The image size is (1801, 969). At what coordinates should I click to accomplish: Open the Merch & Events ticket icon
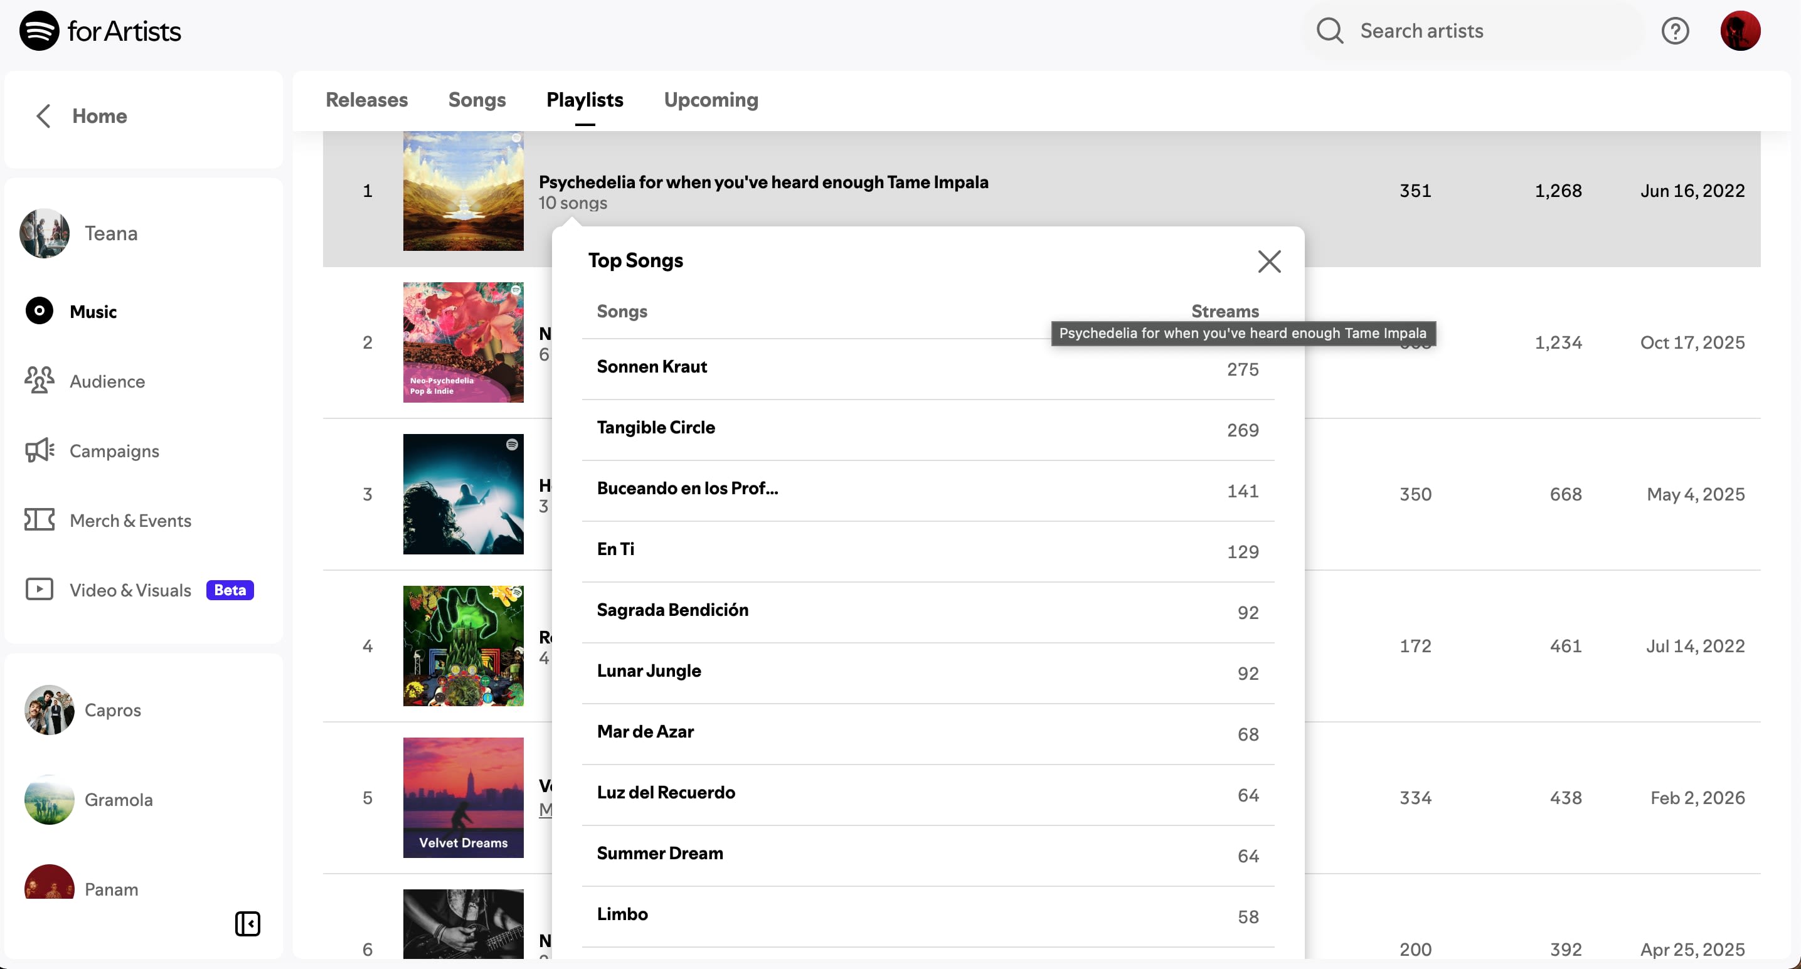click(x=39, y=519)
